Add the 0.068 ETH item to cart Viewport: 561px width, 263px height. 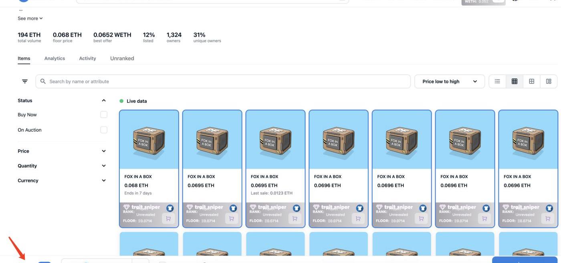(x=168, y=219)
